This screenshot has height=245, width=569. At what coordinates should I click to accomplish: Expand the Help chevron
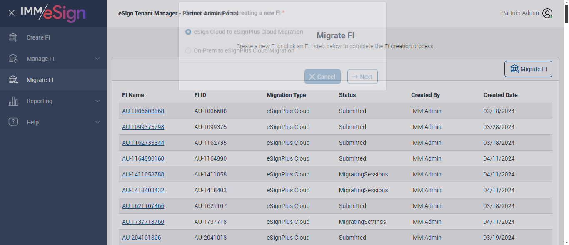tap(97, 122)
